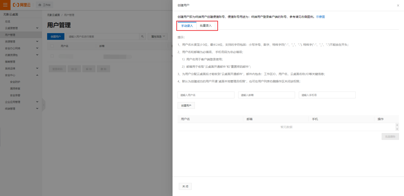Switch to the 批量录入 tab
The image size is (404, 196).
[x=206, y=26]
